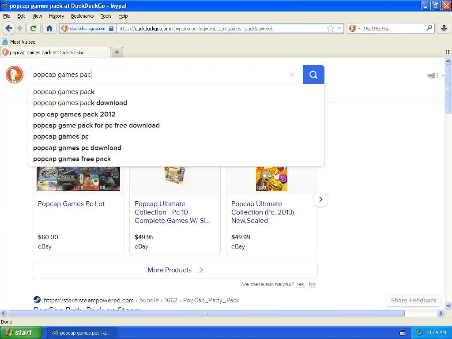Click the on-screen keyboard tray icon
The height and width of the screenshot is (339, 452).
click(403, 333)
